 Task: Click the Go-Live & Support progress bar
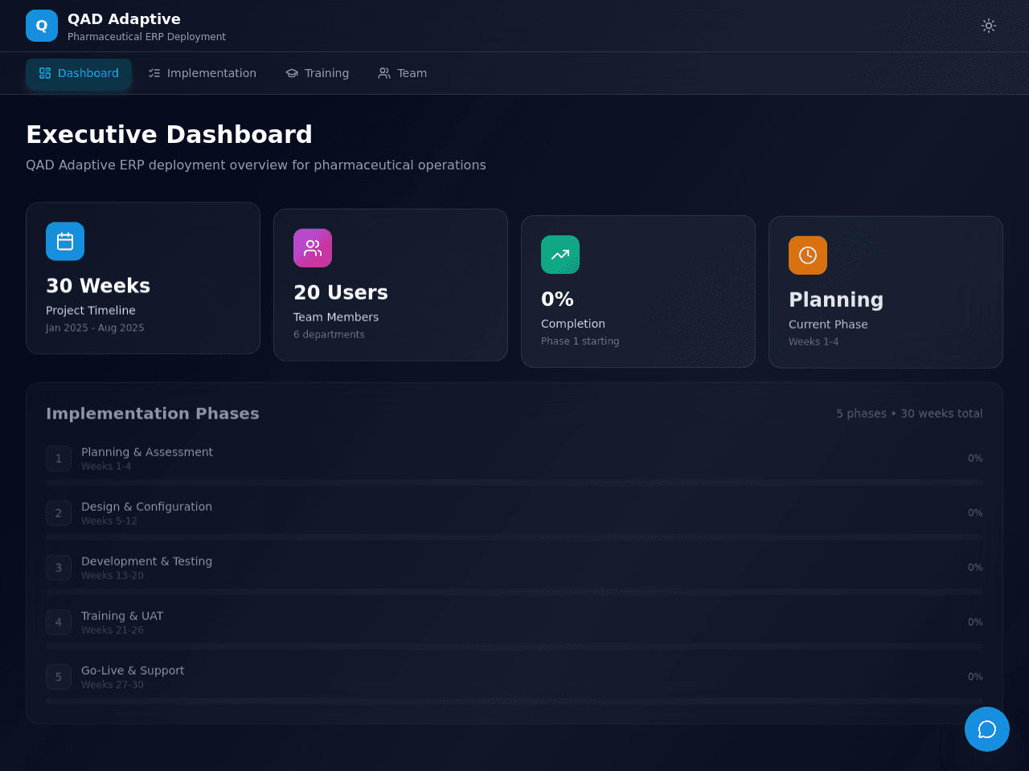point(514,701)
